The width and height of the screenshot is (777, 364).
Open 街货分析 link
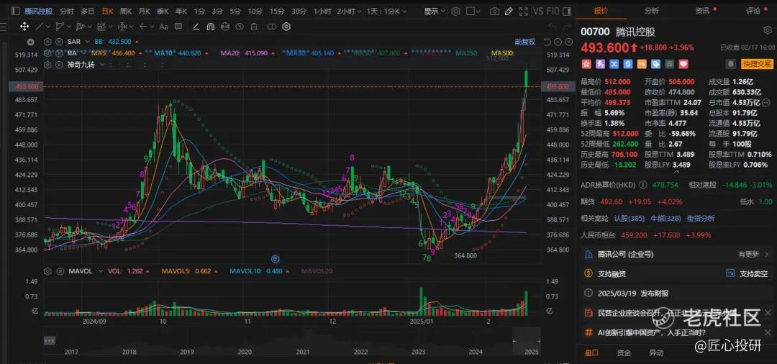tap(701, 218)
